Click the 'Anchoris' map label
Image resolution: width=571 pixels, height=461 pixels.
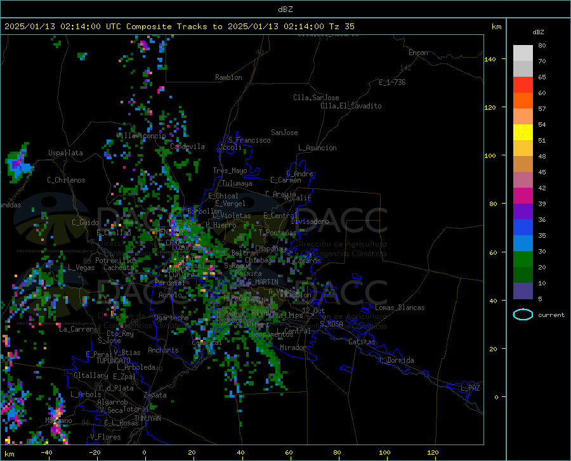point(163,351)
